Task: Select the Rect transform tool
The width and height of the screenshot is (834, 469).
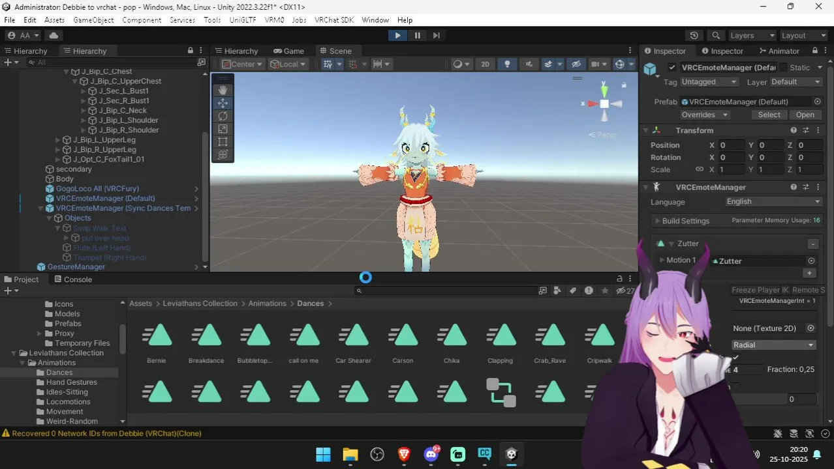Action: [223, 141]
